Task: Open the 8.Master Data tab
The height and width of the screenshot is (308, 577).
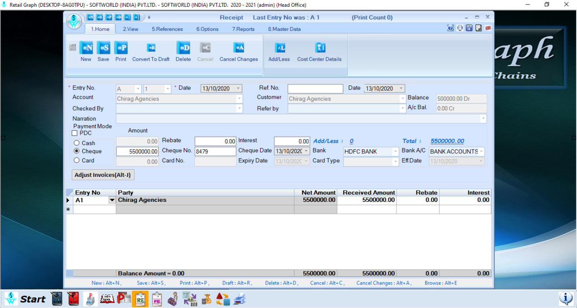Action: [x=284, y=29]
